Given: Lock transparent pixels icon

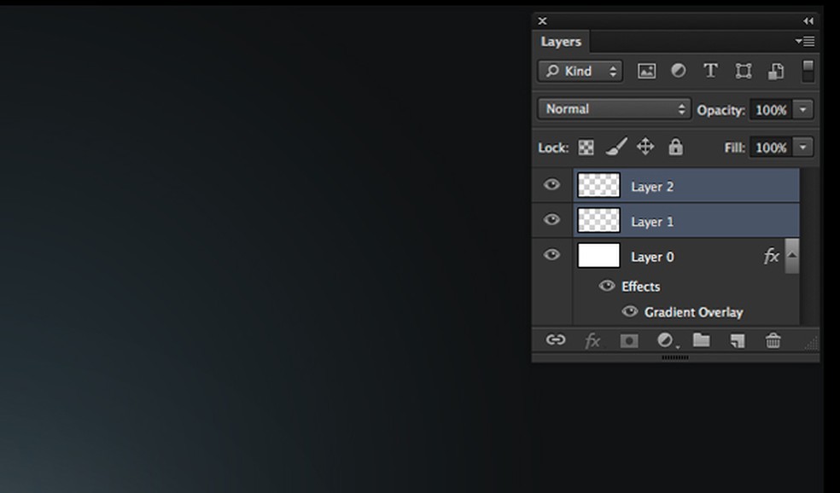Looking at the screenshot, I should (586, 148).
